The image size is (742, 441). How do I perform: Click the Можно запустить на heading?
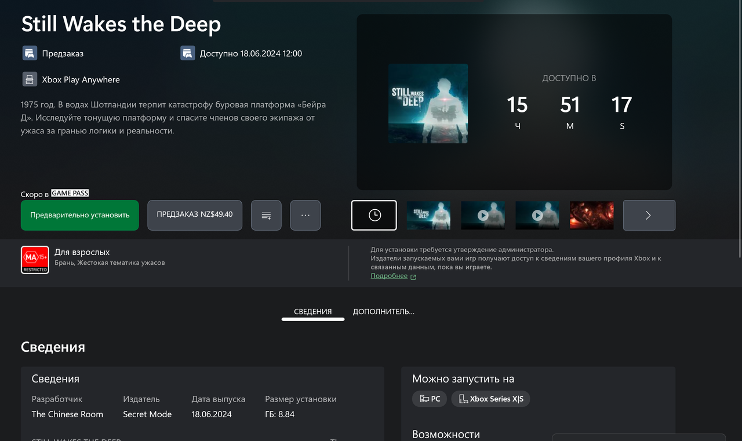463,379
